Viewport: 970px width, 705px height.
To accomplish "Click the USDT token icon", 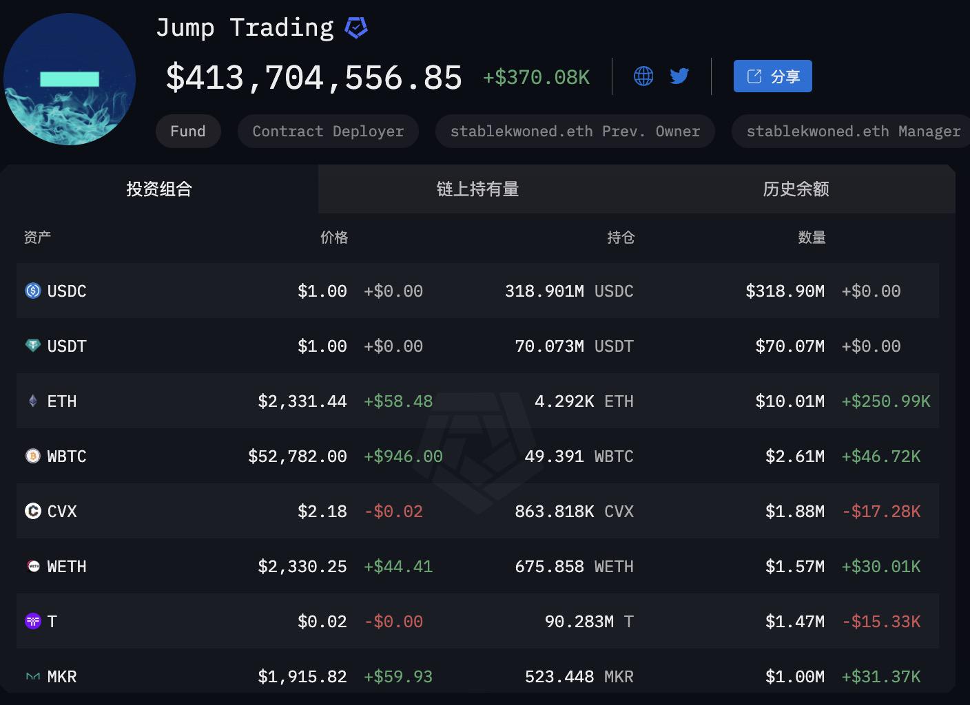I will pos(33,346).
